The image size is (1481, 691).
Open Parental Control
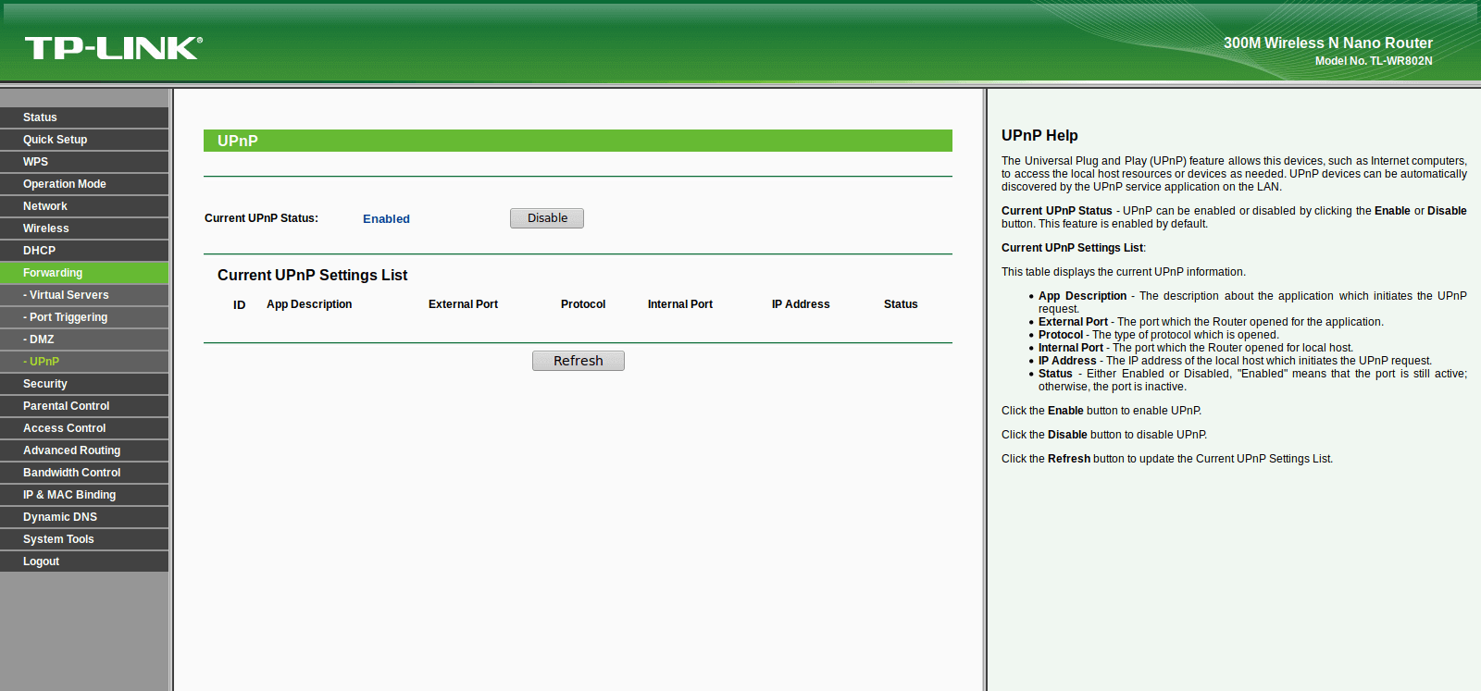click(84, 406)
